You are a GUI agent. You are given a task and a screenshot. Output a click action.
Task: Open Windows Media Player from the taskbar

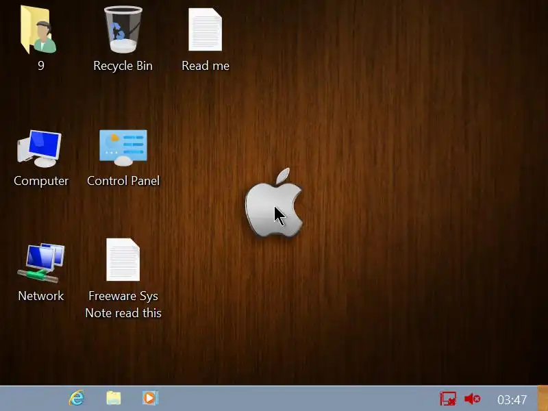(x=150, y=398)
